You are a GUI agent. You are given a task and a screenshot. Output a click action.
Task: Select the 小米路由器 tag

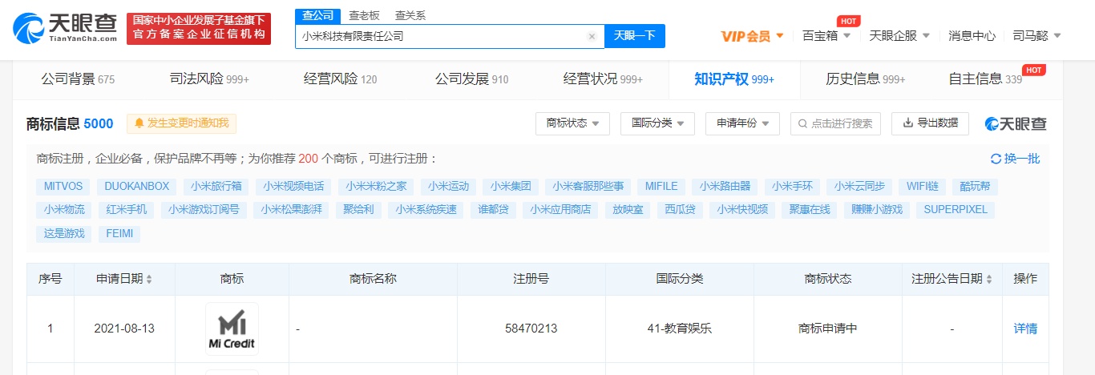(x=725, y=186)
